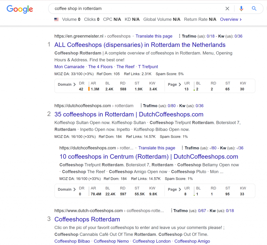Click traffic value 0/67 for dutch-coffeeshops.com

point(202,210)
